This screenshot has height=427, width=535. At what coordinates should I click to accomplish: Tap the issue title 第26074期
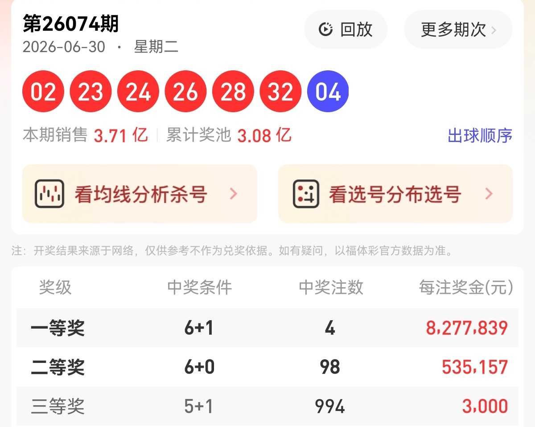pyautogui.click(x=71, y=24)
